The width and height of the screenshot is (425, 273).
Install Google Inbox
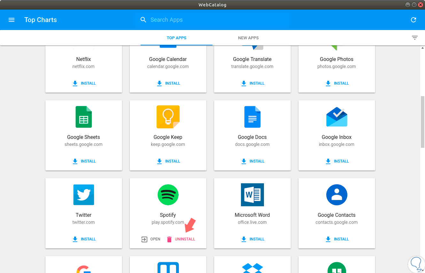(x=337, y=161)
